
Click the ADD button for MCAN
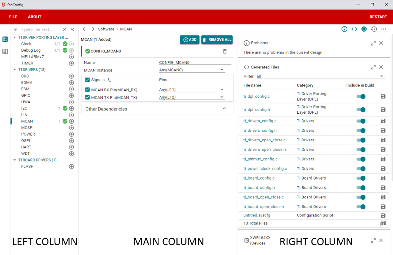190,40
